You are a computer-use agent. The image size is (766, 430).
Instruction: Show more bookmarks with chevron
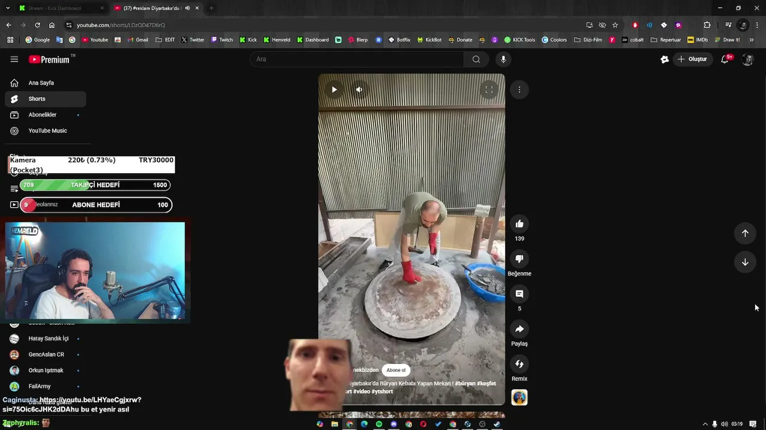pos(752,40)
